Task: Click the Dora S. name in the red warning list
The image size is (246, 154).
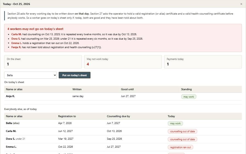Action: [x=16, y=39]
